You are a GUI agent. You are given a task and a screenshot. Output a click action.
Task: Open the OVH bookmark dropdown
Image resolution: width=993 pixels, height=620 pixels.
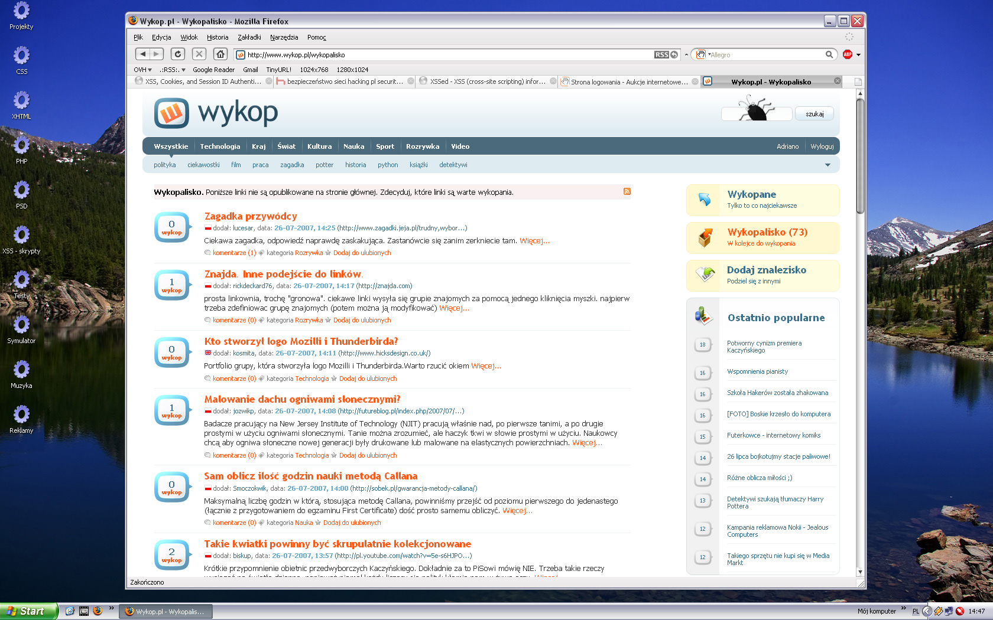click(142, 70)
